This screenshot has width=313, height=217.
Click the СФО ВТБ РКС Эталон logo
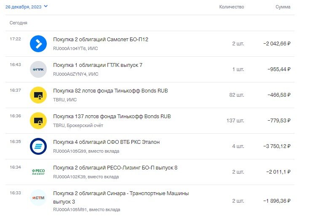[38, 146]
